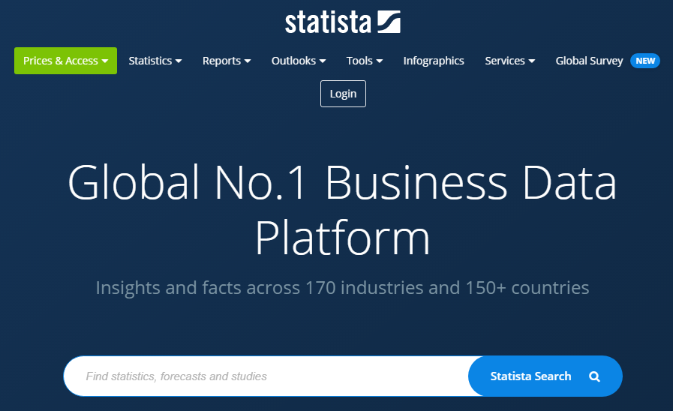Click the Statista logo

(x=343, y=22)
